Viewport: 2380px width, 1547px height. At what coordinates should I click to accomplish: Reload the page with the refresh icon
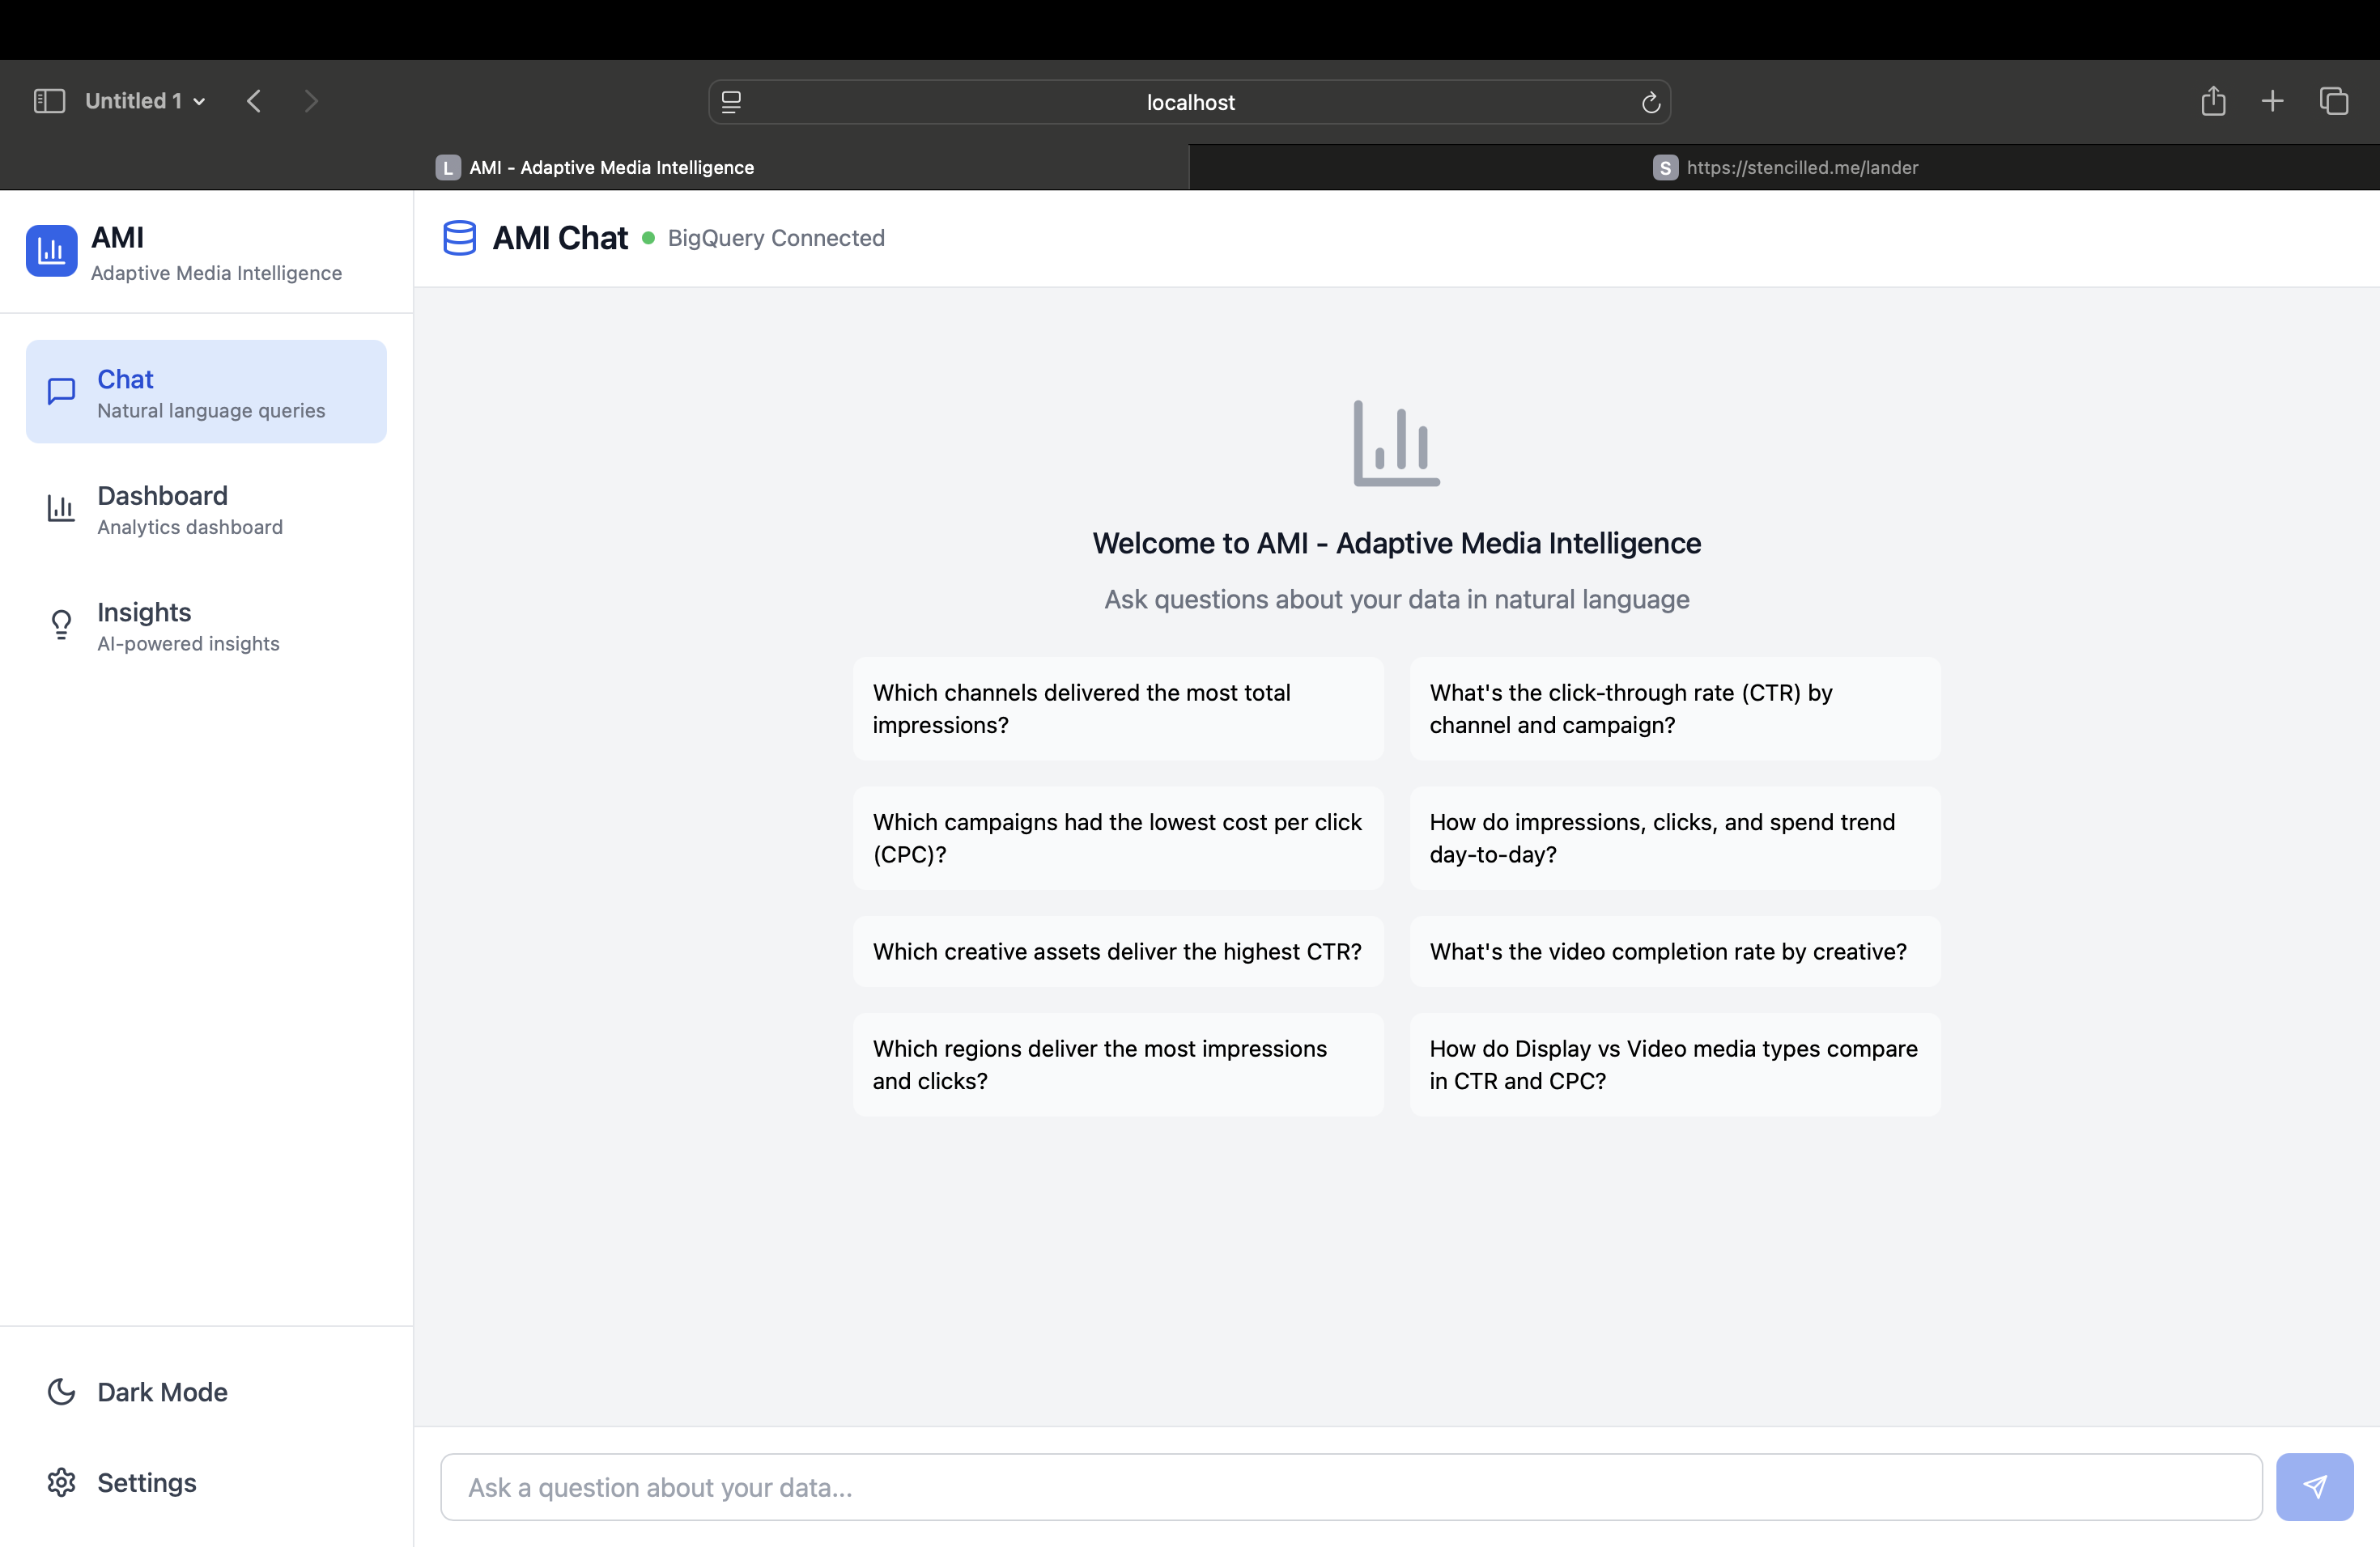click(x=1650, y=102)
